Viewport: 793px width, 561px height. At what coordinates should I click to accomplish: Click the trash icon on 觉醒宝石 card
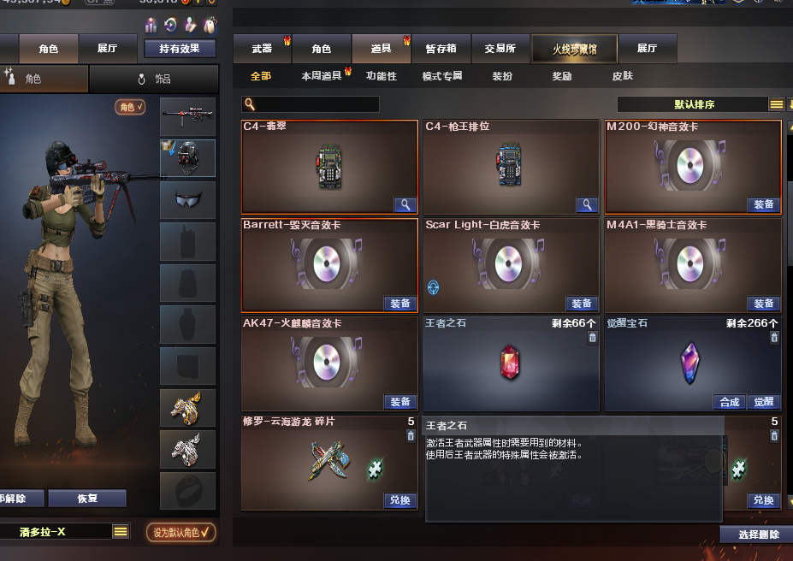coord(774,338)
